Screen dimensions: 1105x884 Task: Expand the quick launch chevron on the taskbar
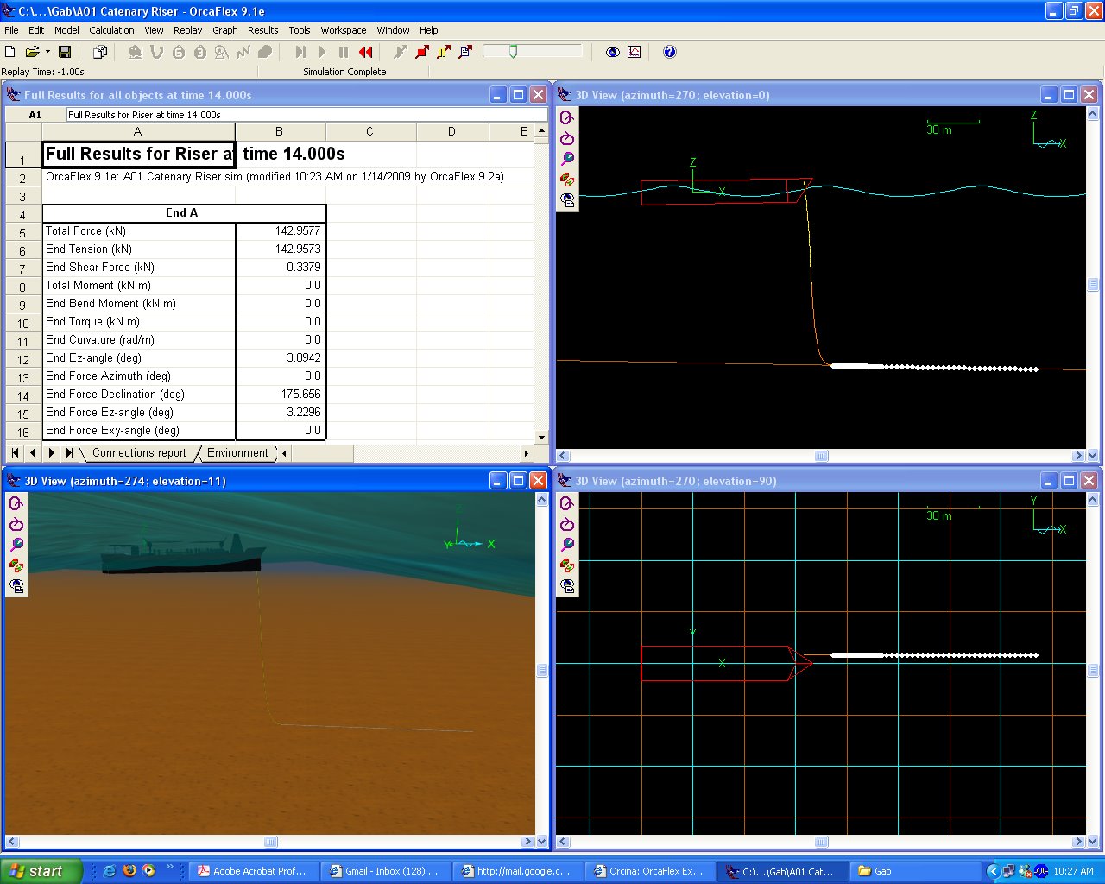169,867
